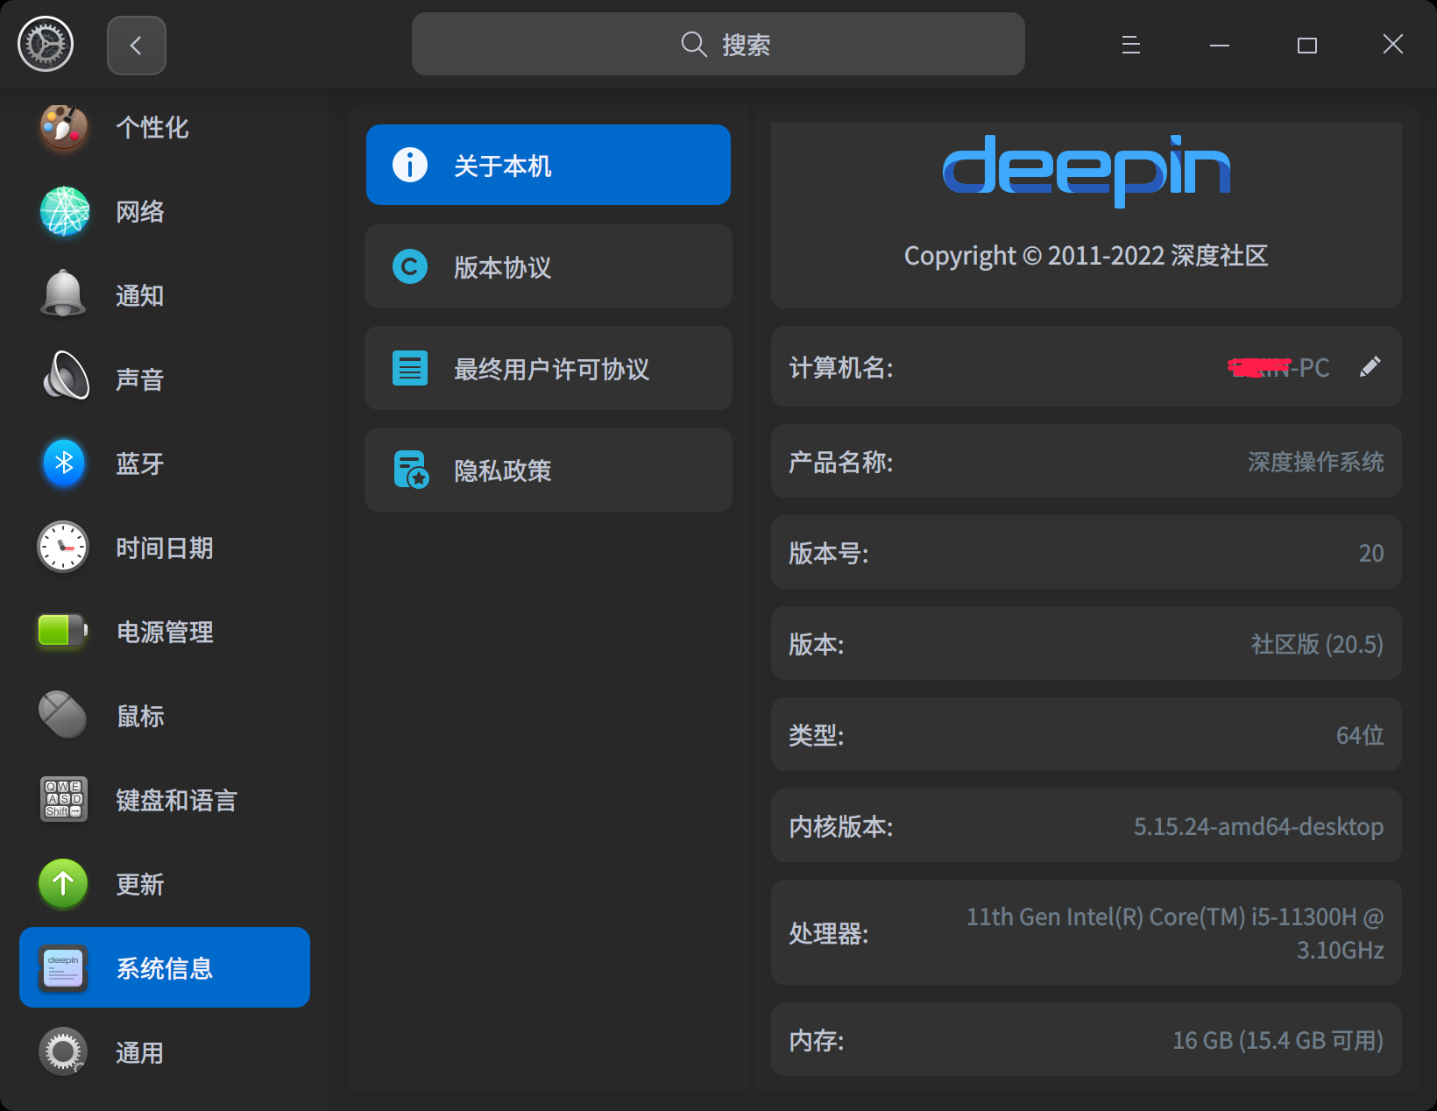Screen dimensions: 1437x1111
Task: Switch to the 版本协议 section
Action: 548,266
